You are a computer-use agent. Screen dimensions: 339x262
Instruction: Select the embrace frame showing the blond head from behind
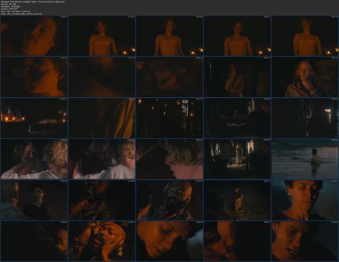click(102, 159)
